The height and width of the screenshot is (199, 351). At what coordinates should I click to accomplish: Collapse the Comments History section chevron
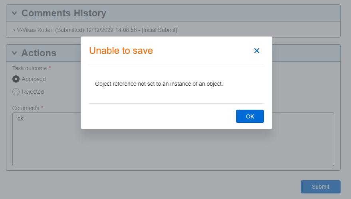(x=14, y=13)
